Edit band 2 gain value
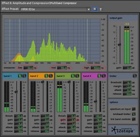Image resolution: width=140 pixels, height=137 pixels. click(45, 120)
